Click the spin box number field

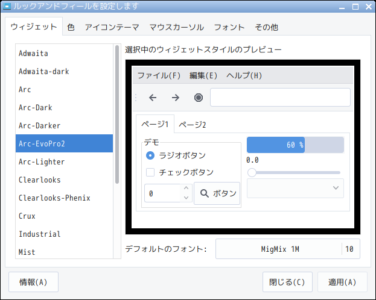click(162, 193)
